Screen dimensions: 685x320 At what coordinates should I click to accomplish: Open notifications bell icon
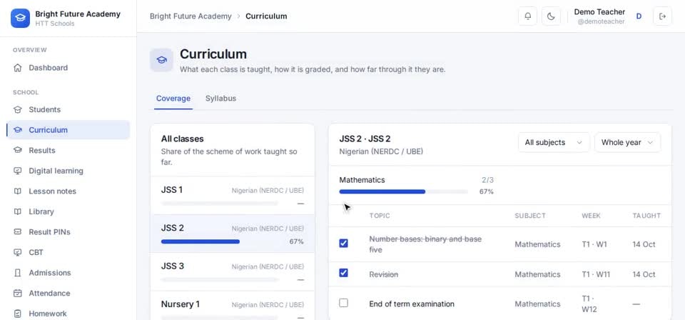pos(528,16)
